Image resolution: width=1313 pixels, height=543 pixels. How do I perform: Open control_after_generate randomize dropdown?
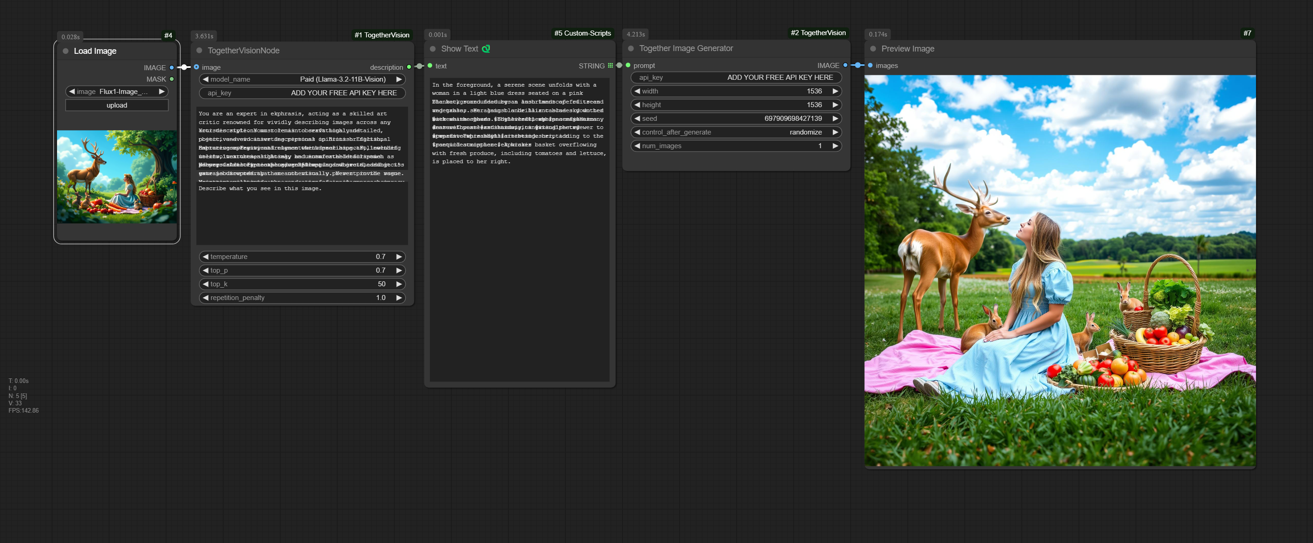click(736, 132)
